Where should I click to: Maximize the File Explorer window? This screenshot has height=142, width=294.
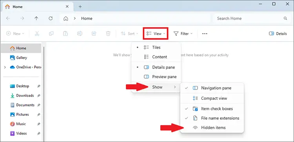tap(274, 4)
